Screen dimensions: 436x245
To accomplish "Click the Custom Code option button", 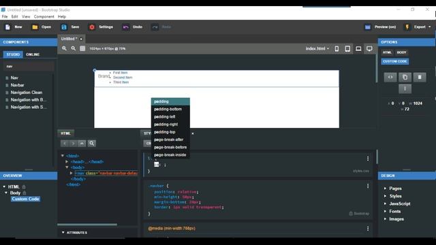I will (395, 61).
